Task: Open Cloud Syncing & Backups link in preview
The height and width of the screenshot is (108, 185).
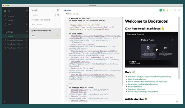Action: click(x=137, y=79)
